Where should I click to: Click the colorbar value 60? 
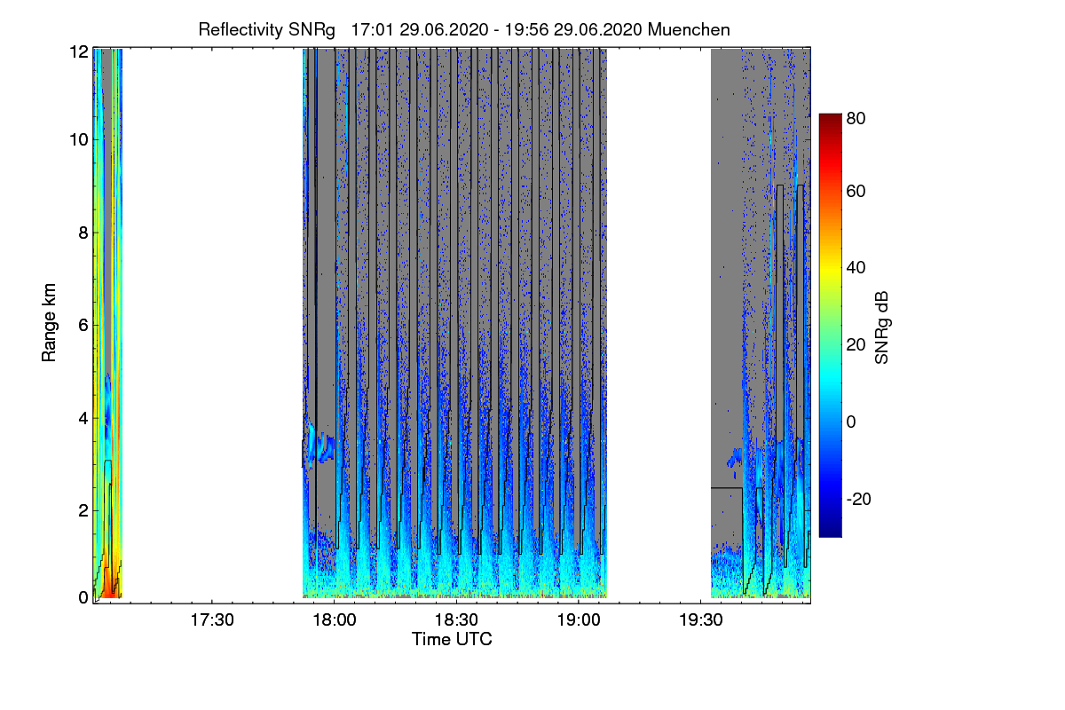[856, 191]
